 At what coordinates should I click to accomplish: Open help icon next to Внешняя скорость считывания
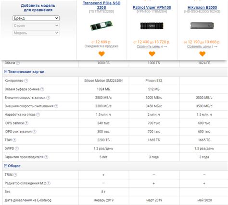click(x=56, y=106)
